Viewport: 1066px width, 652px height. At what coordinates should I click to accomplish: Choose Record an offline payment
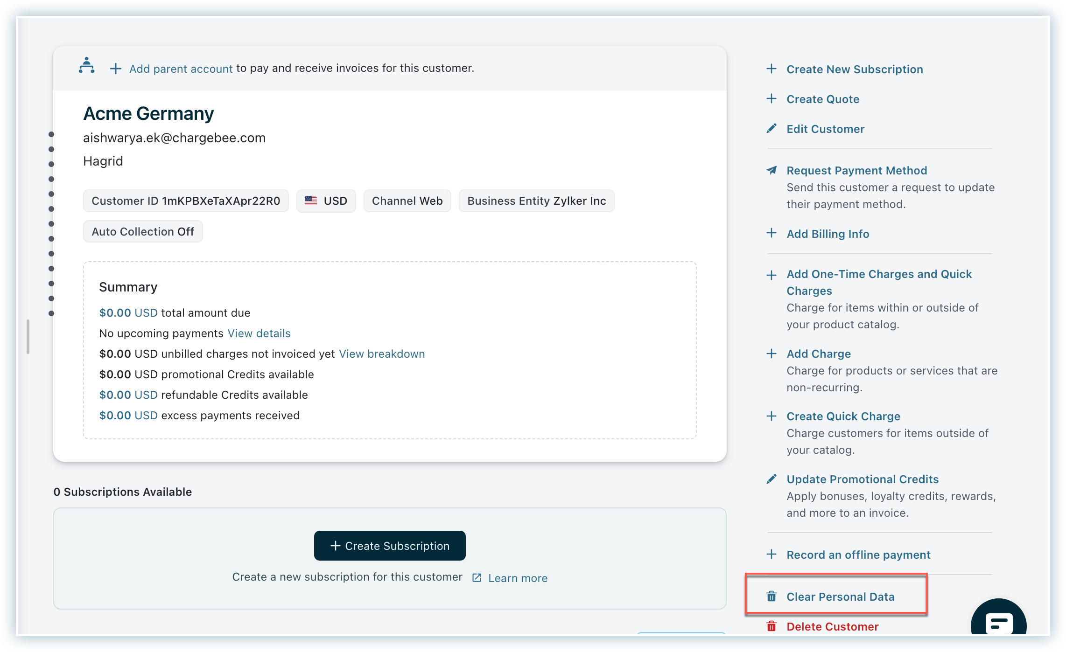click(858, 555)
